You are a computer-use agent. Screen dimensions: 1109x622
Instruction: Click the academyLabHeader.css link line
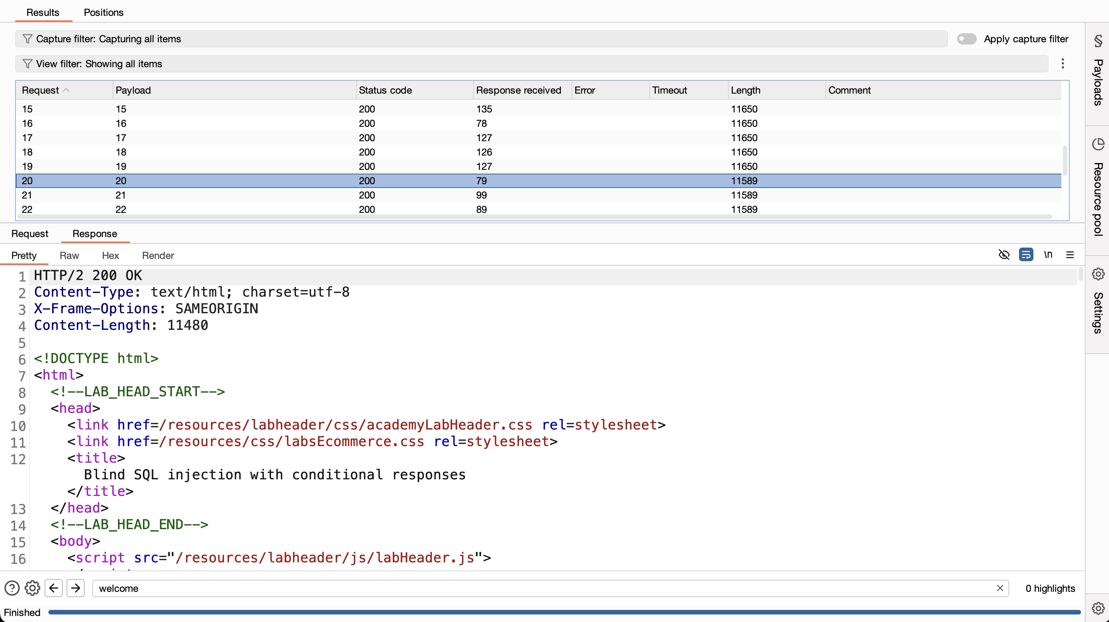click(x=366, y=425)
